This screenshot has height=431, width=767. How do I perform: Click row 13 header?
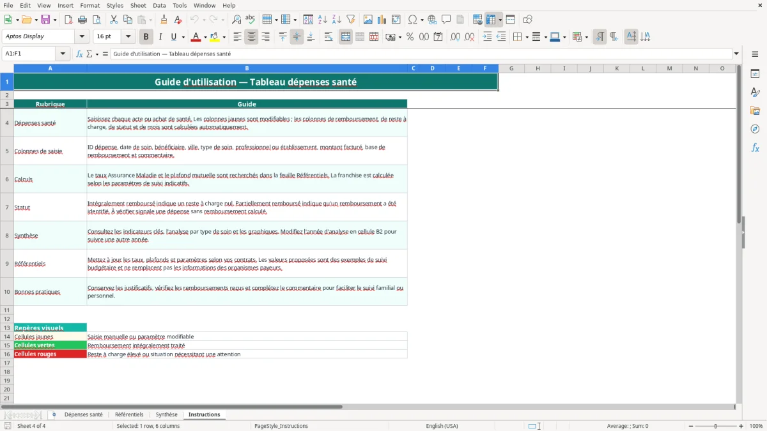click(7, 328)
